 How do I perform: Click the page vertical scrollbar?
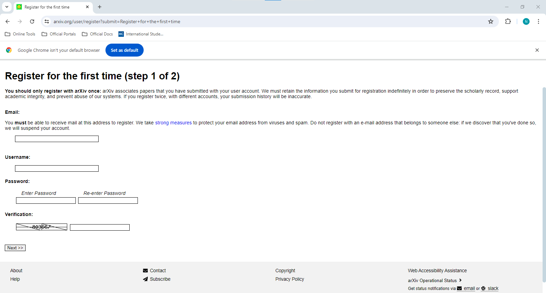click(x=544, y=185)
